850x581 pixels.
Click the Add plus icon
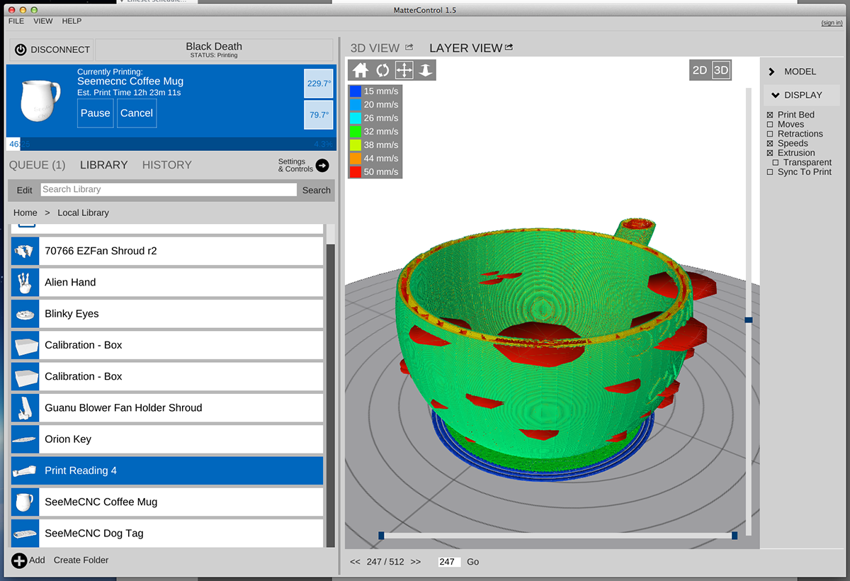[x=19, y=560]
